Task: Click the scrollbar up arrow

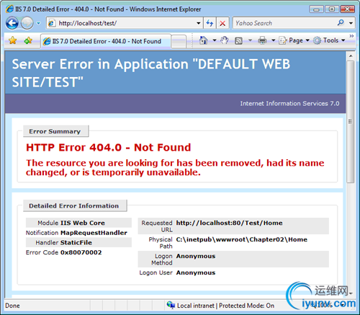Action: click(351, 56)
